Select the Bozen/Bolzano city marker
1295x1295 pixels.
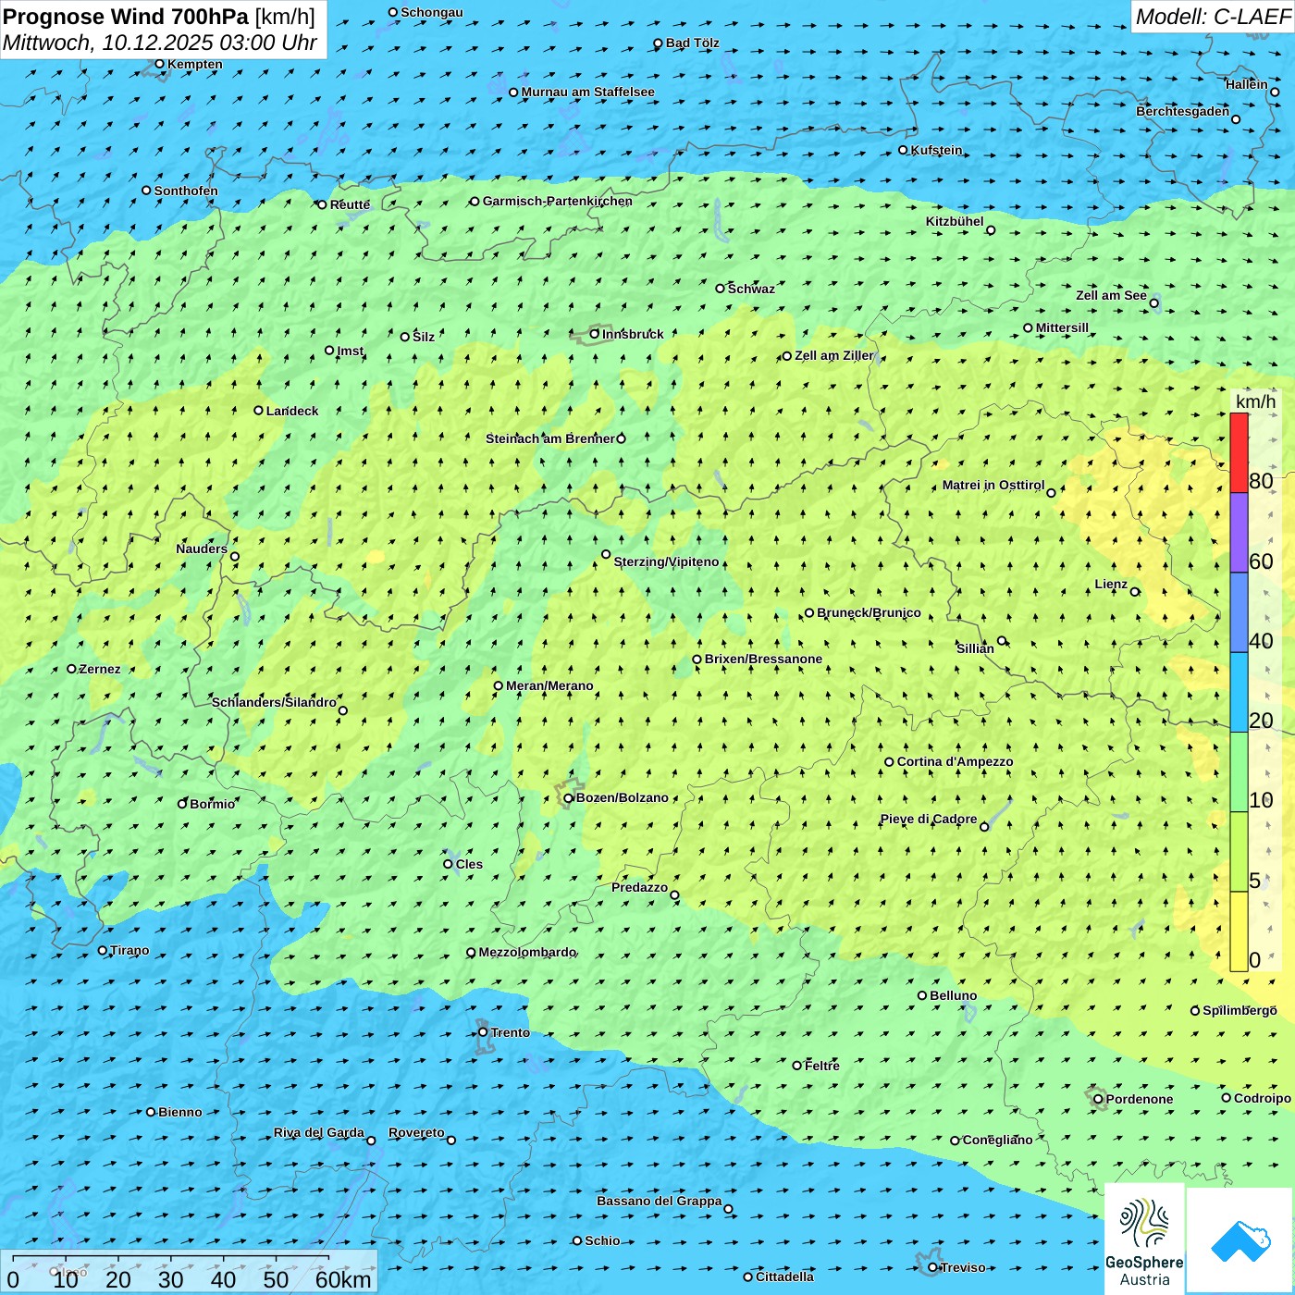coord(568,798)
